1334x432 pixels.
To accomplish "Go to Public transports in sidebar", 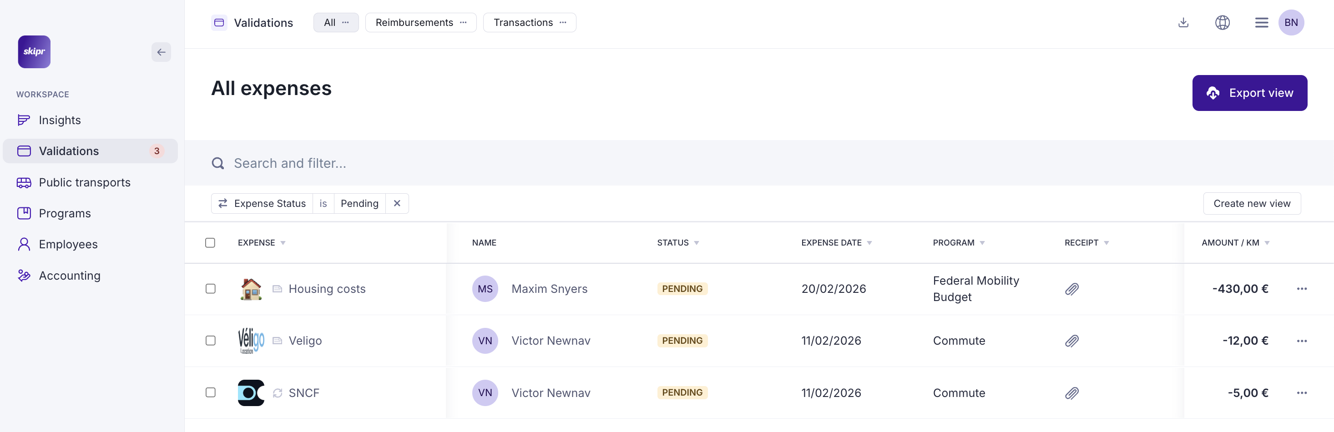I will tap(85, 183).
